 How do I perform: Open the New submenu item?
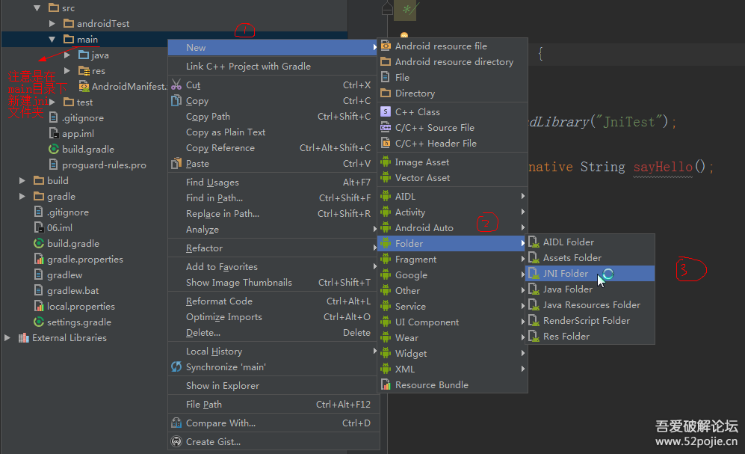pos(273,48)
